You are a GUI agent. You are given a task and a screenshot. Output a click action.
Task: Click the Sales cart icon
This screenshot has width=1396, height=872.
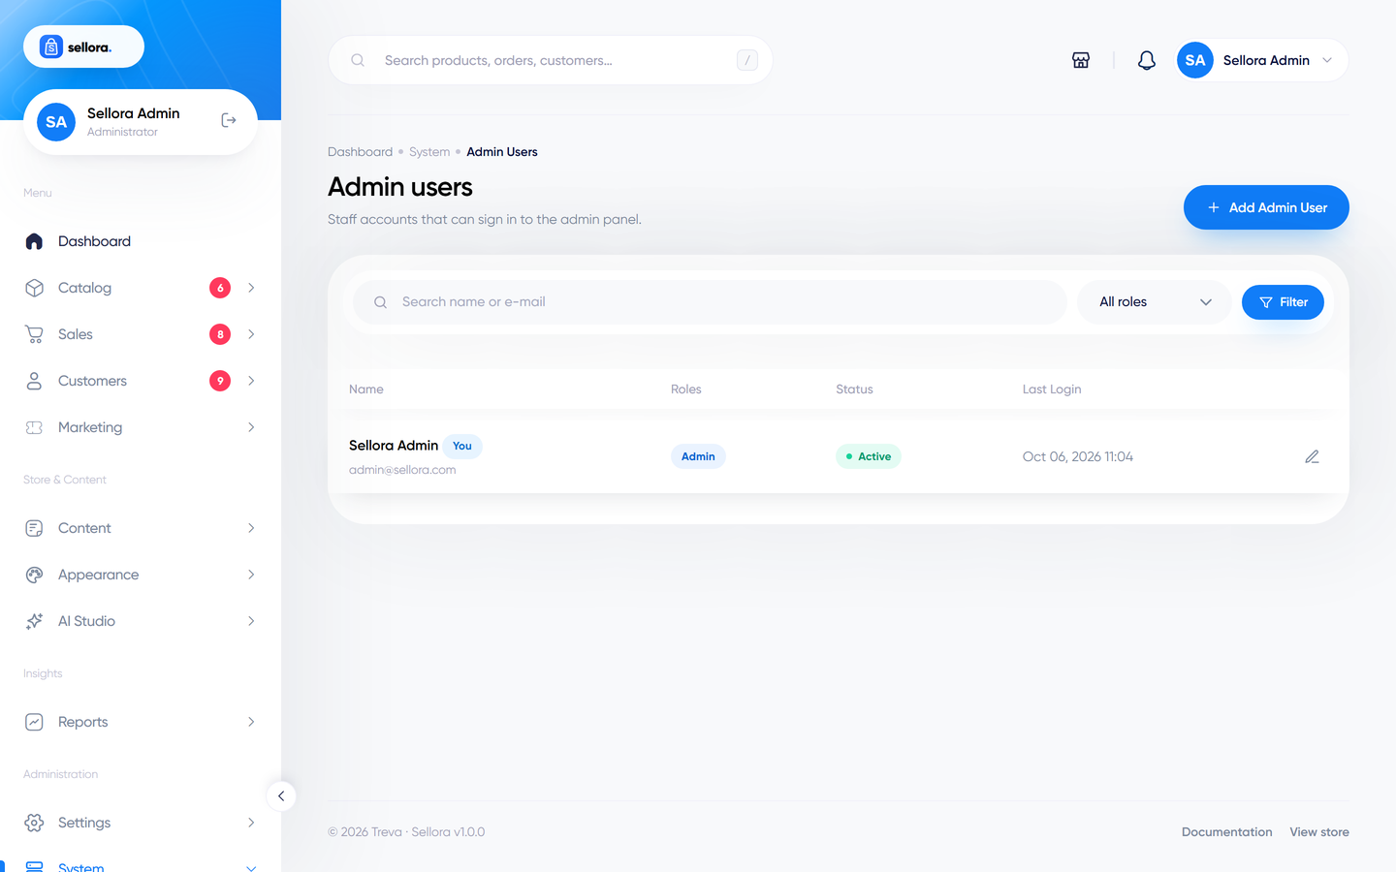[x=34, y=334]
